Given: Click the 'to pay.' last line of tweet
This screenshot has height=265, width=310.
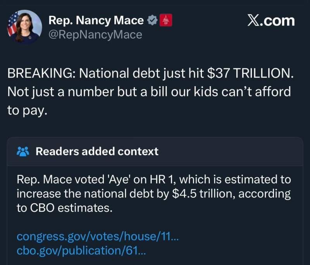Looking at the screenshot, I should (28, 111).
